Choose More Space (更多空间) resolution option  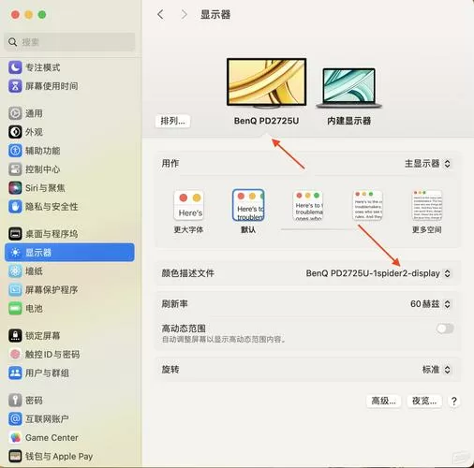(x=427, y=205)
